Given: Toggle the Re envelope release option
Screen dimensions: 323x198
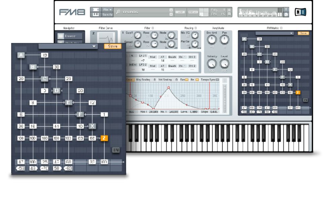Looking at the screenshot, I should point(197,79).
